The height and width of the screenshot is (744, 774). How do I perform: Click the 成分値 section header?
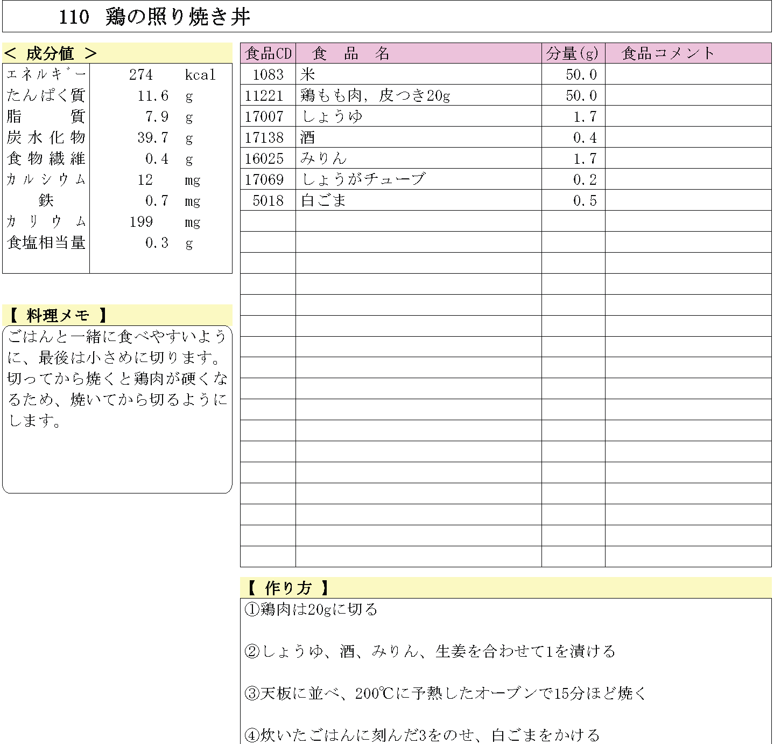(50, 53)
